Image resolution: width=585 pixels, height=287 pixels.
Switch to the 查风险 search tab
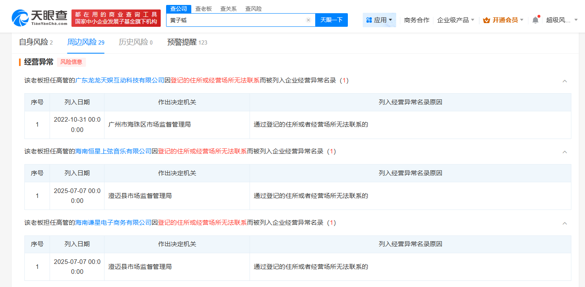pos(253,8)
